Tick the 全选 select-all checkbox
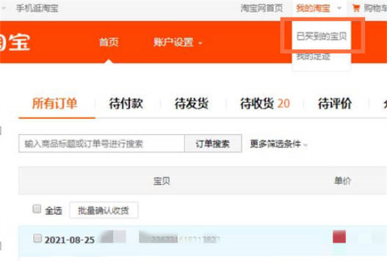 [x=37, y=209]
